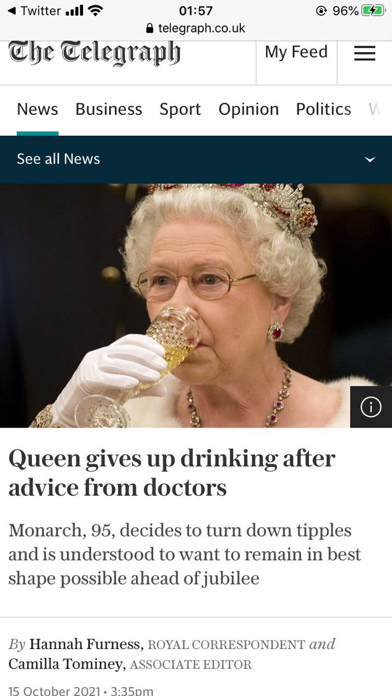Viewport: 392px width, 696px height.
Task: Tap the cellular signal bars icon
Action: pos(74,10)
